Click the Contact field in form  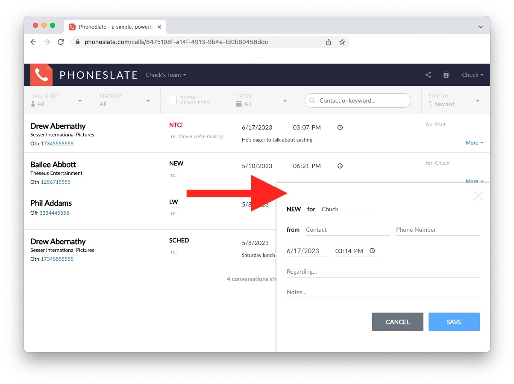(x=347, y=230)
